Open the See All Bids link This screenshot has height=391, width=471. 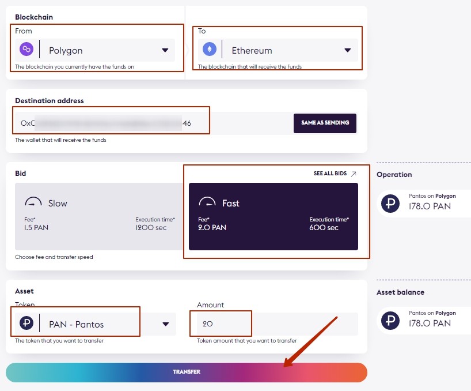point(331,174)
